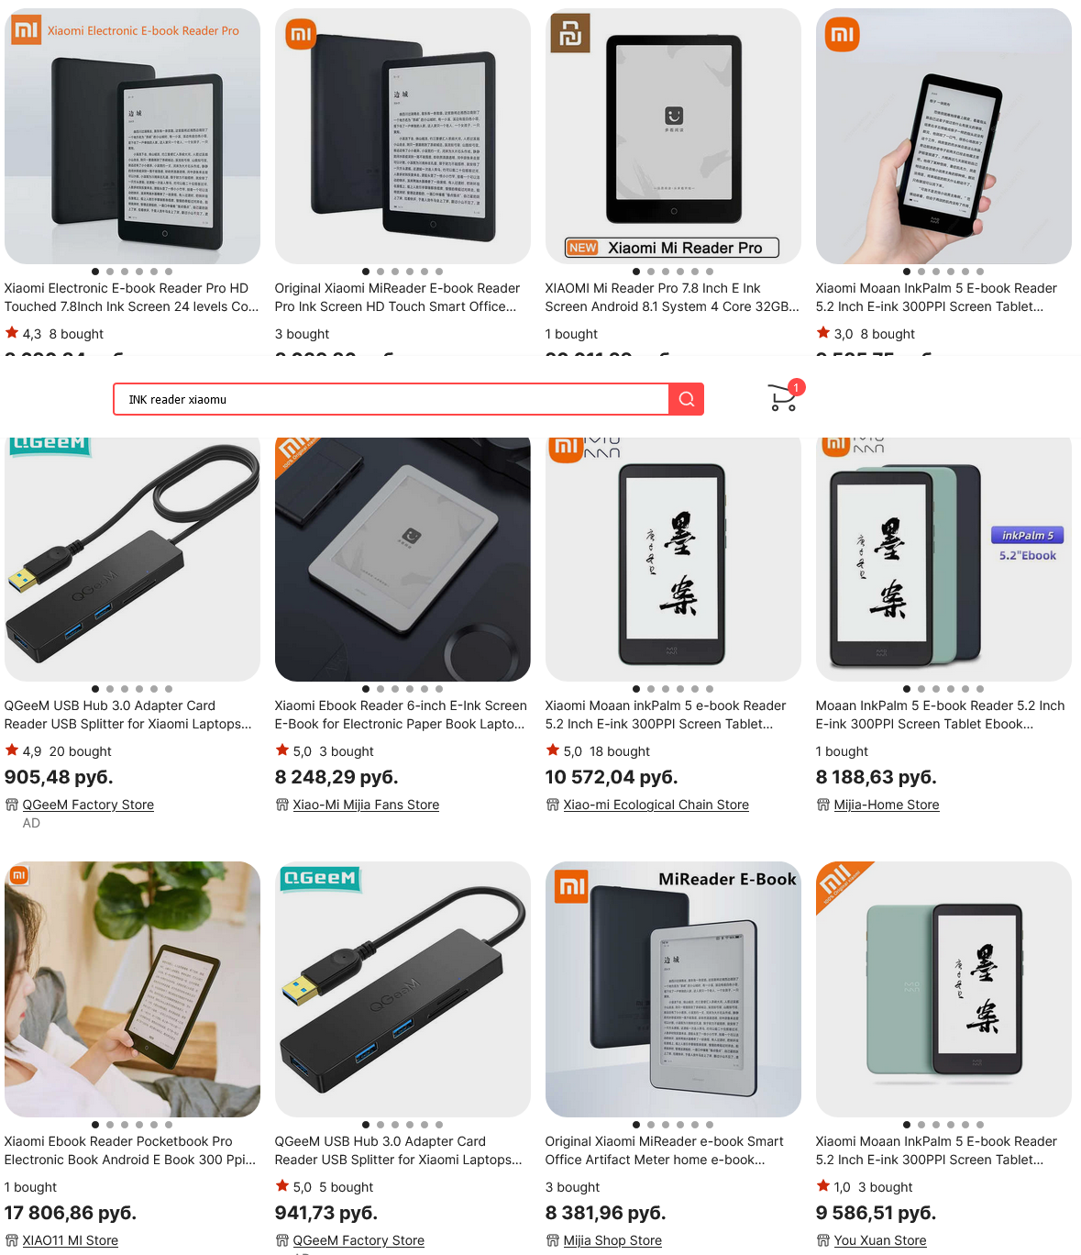Click store icon beside Mijia Shop Store
This screenshot has height=1255, width=1081.
click(x=553, y=1240)
